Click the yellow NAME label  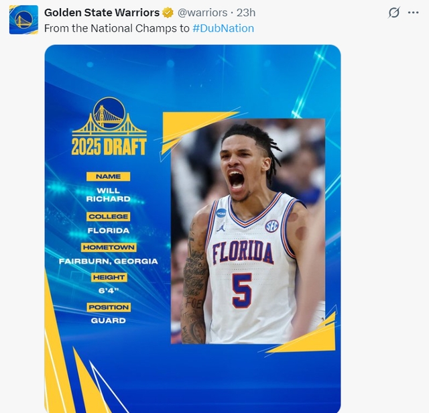tap(109, 176)
